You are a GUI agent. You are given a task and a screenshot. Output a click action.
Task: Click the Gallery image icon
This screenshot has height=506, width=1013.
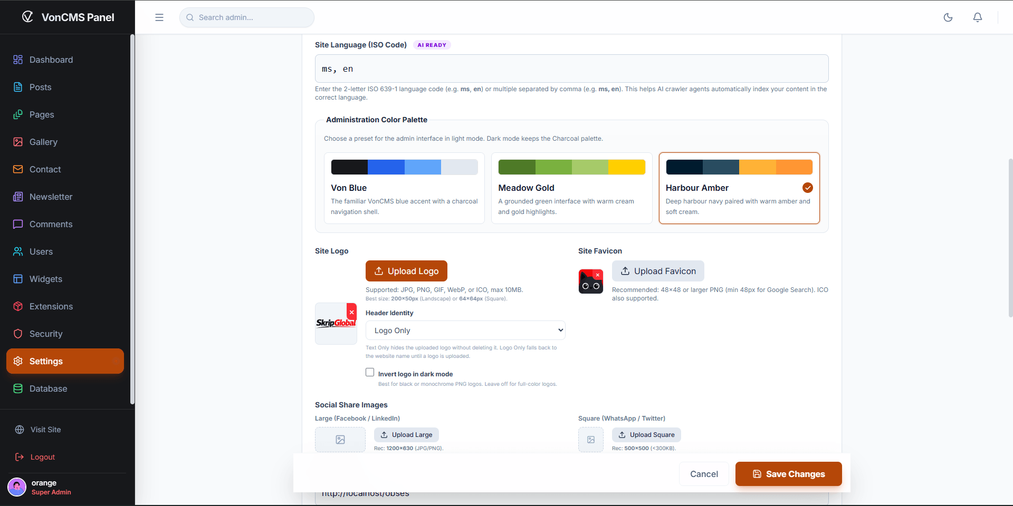[x=18, y=142]
